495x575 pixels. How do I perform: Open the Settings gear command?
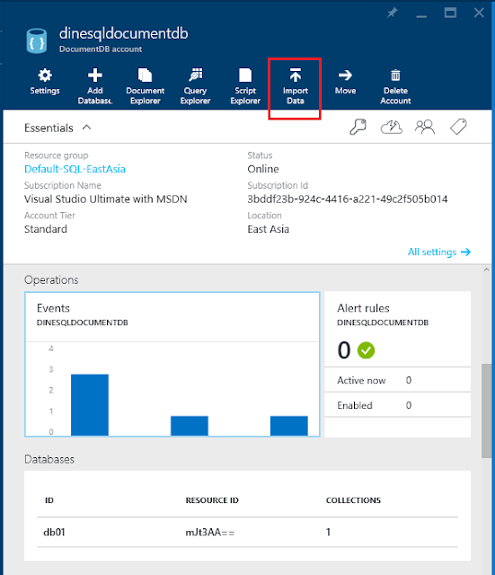(45, 82)
